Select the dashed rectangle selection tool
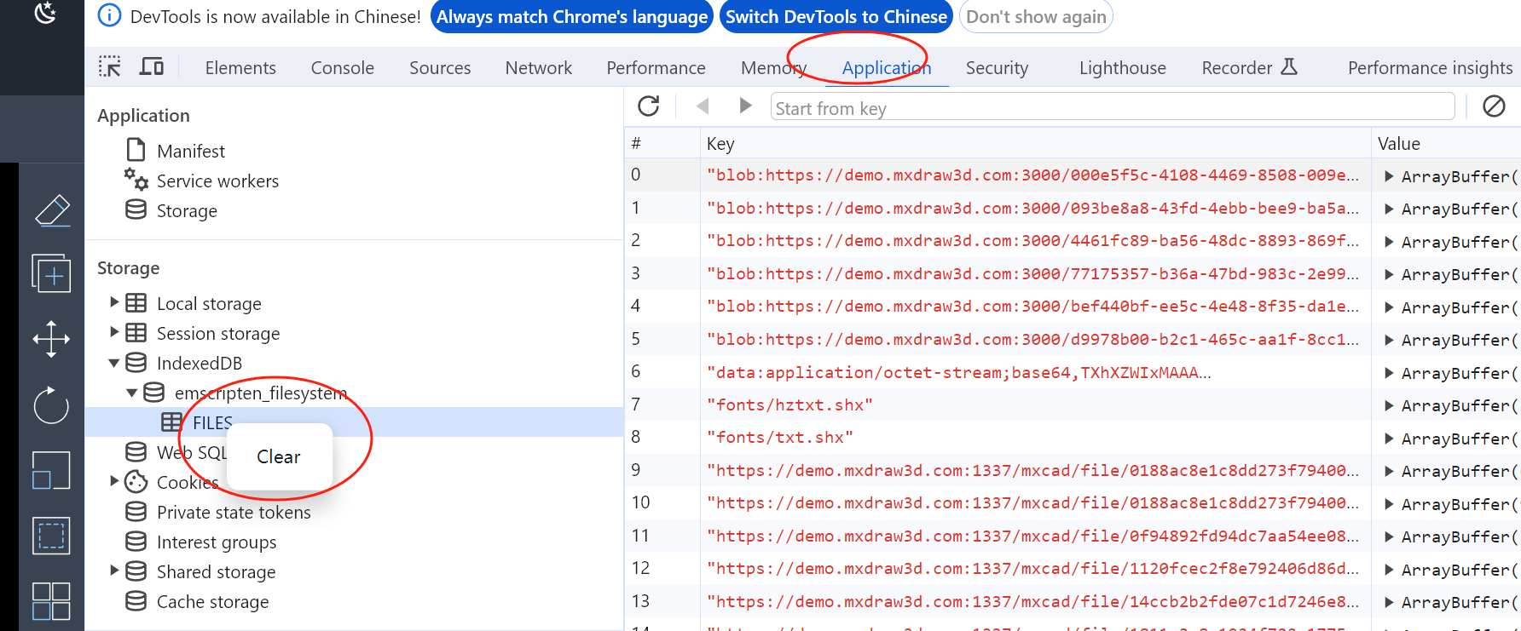The width and height of the screenshot is (1521, 631). [x=51, y=536]
